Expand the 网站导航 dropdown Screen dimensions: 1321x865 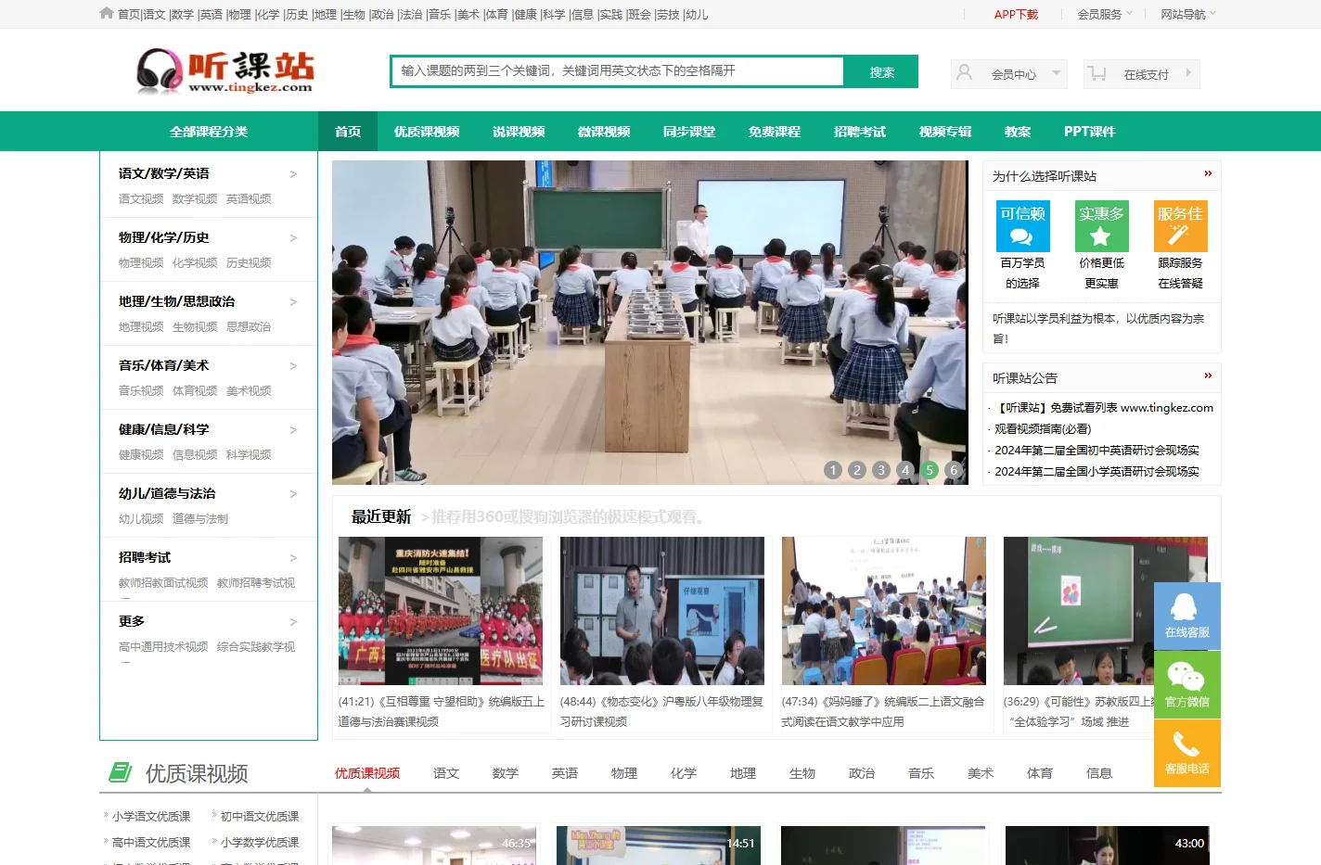(1187, 14)
